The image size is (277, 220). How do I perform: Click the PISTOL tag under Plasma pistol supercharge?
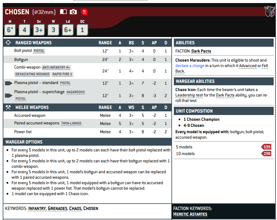pos(21,99)
